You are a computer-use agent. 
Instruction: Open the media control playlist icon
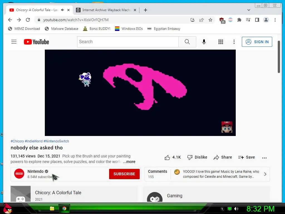point(248,20)
